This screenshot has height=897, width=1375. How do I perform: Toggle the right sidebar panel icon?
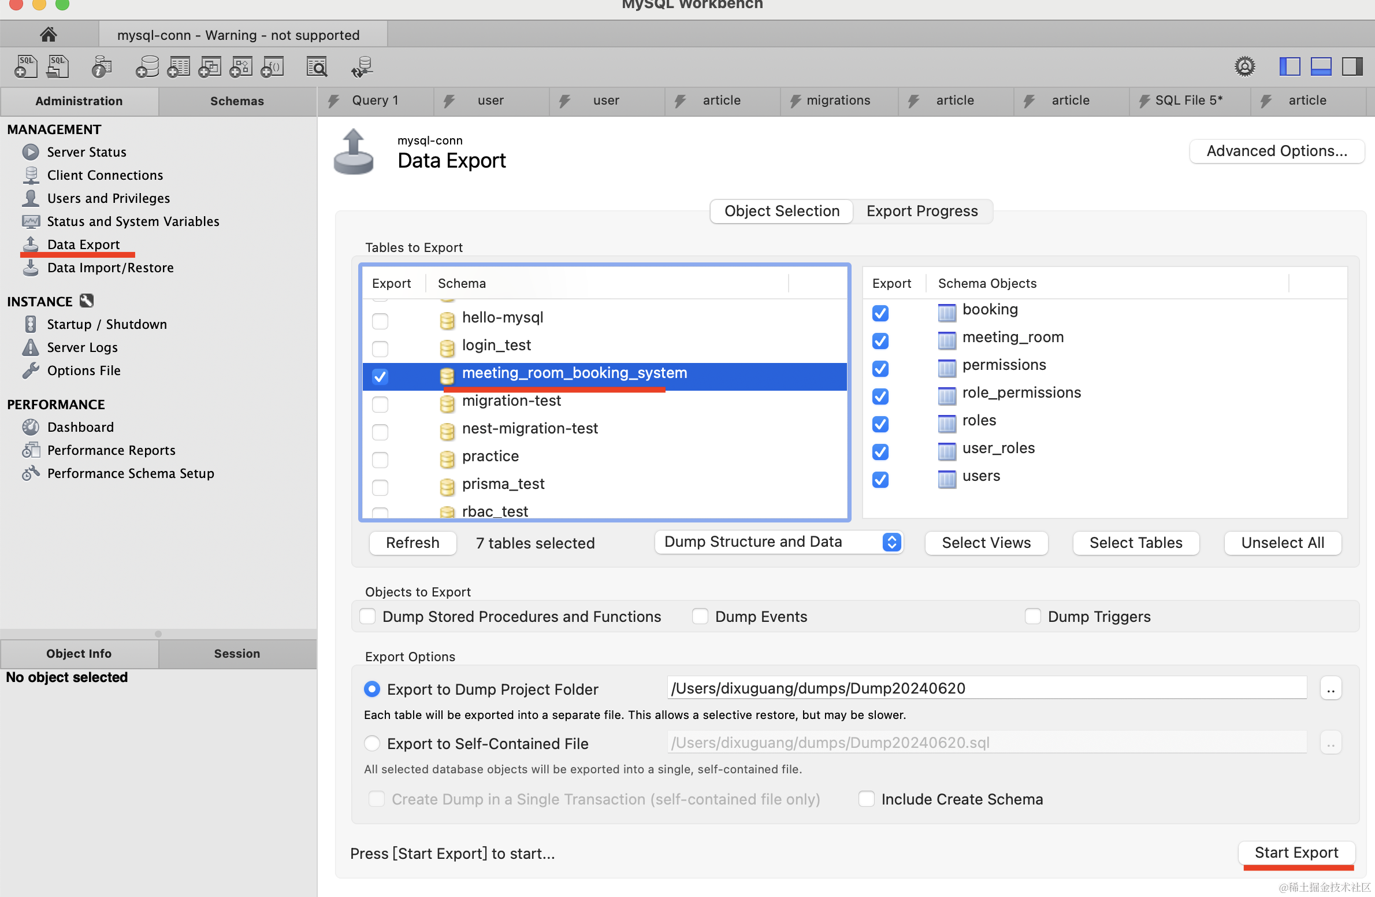[x=1352, y=67]
